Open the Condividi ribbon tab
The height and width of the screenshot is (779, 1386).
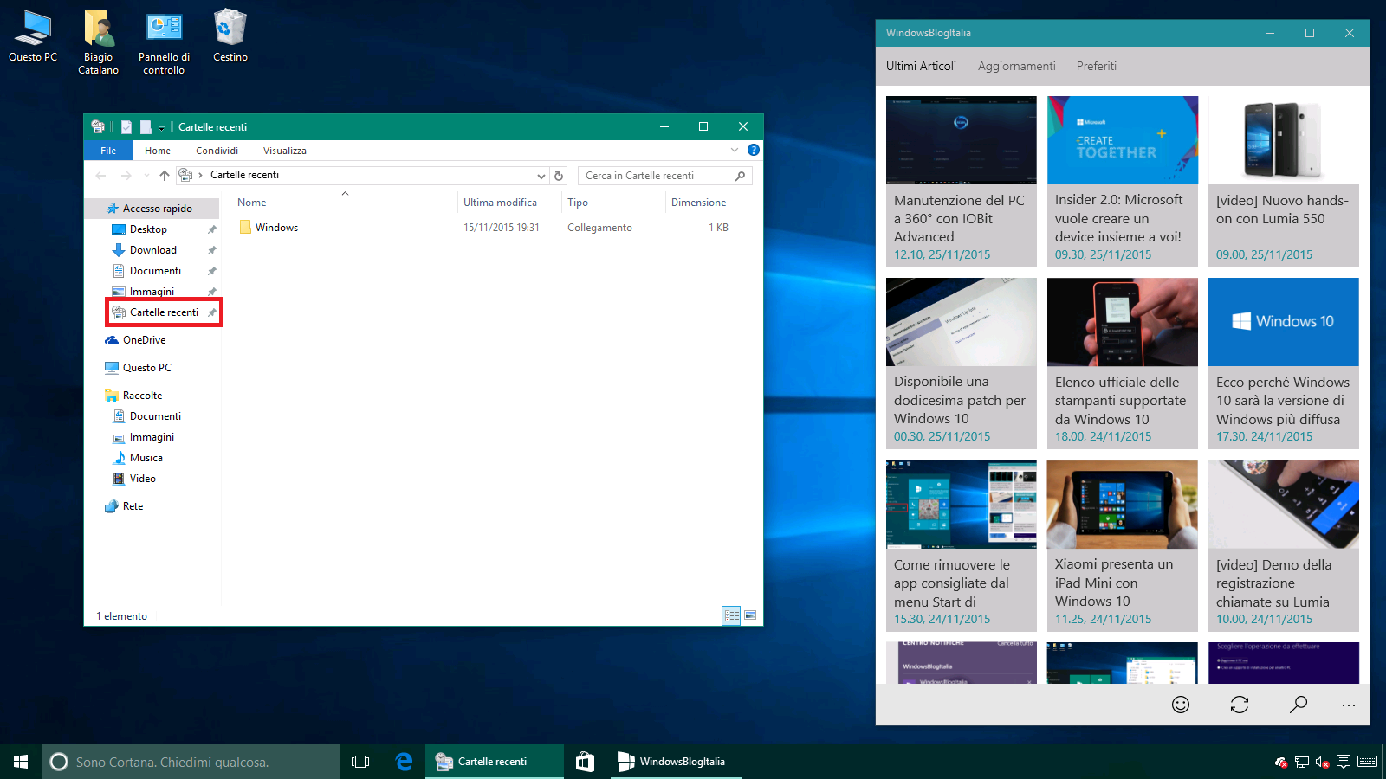pyautogui.click(x=217, y=151)
